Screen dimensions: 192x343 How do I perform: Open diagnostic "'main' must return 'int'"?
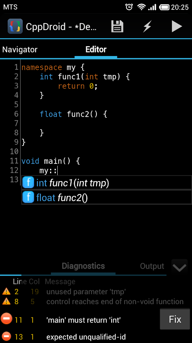click(x=83, y=320)
